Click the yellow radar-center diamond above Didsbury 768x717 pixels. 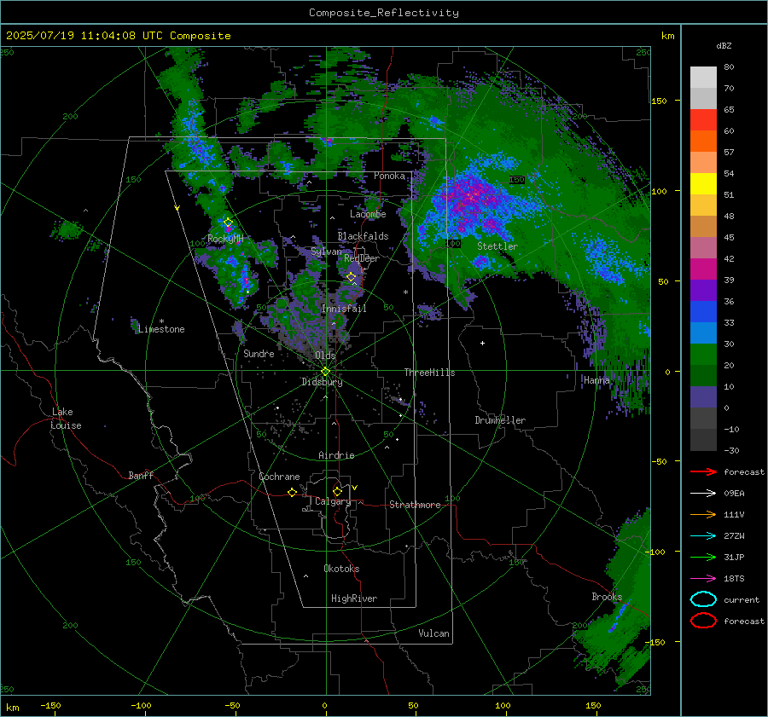pos(325,372)
